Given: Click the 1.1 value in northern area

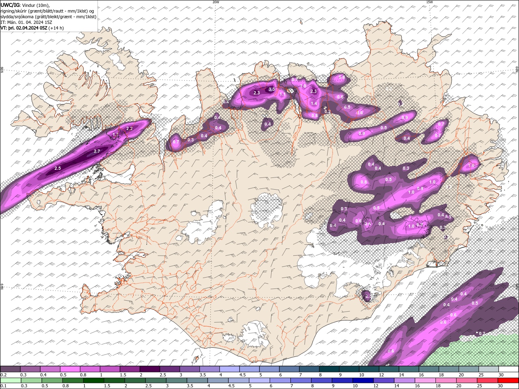Looking at the screenshot, I should (x=283, y=94).
